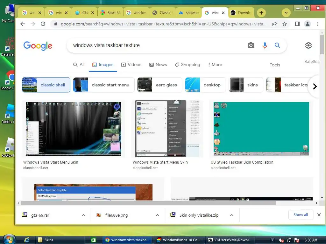Open options for file688e.png download
The height and width of the screenshot is (244, 326).
point(158,215)
